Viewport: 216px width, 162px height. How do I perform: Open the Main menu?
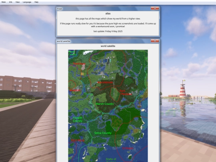[x=4, y=2]
